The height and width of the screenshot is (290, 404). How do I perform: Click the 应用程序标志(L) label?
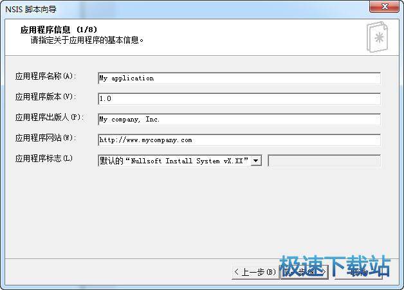click(44, 158)
